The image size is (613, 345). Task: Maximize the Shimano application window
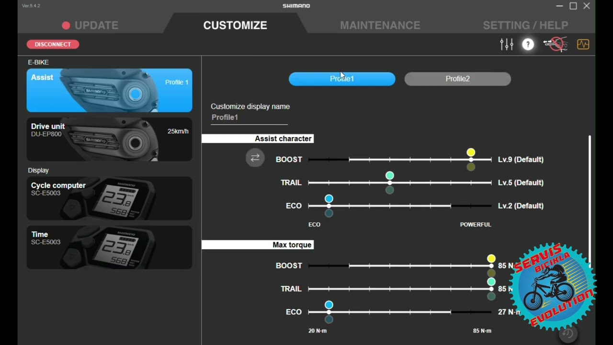point(573,6)
